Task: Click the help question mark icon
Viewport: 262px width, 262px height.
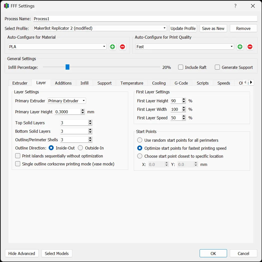Action: coord(235,6)
